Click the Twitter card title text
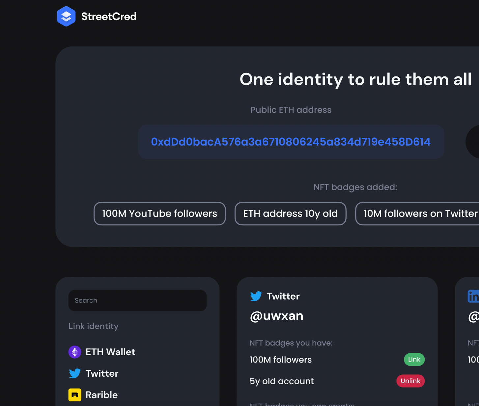Screen dimensions: 479x406 pyautogui.click(x=283, y=296)
